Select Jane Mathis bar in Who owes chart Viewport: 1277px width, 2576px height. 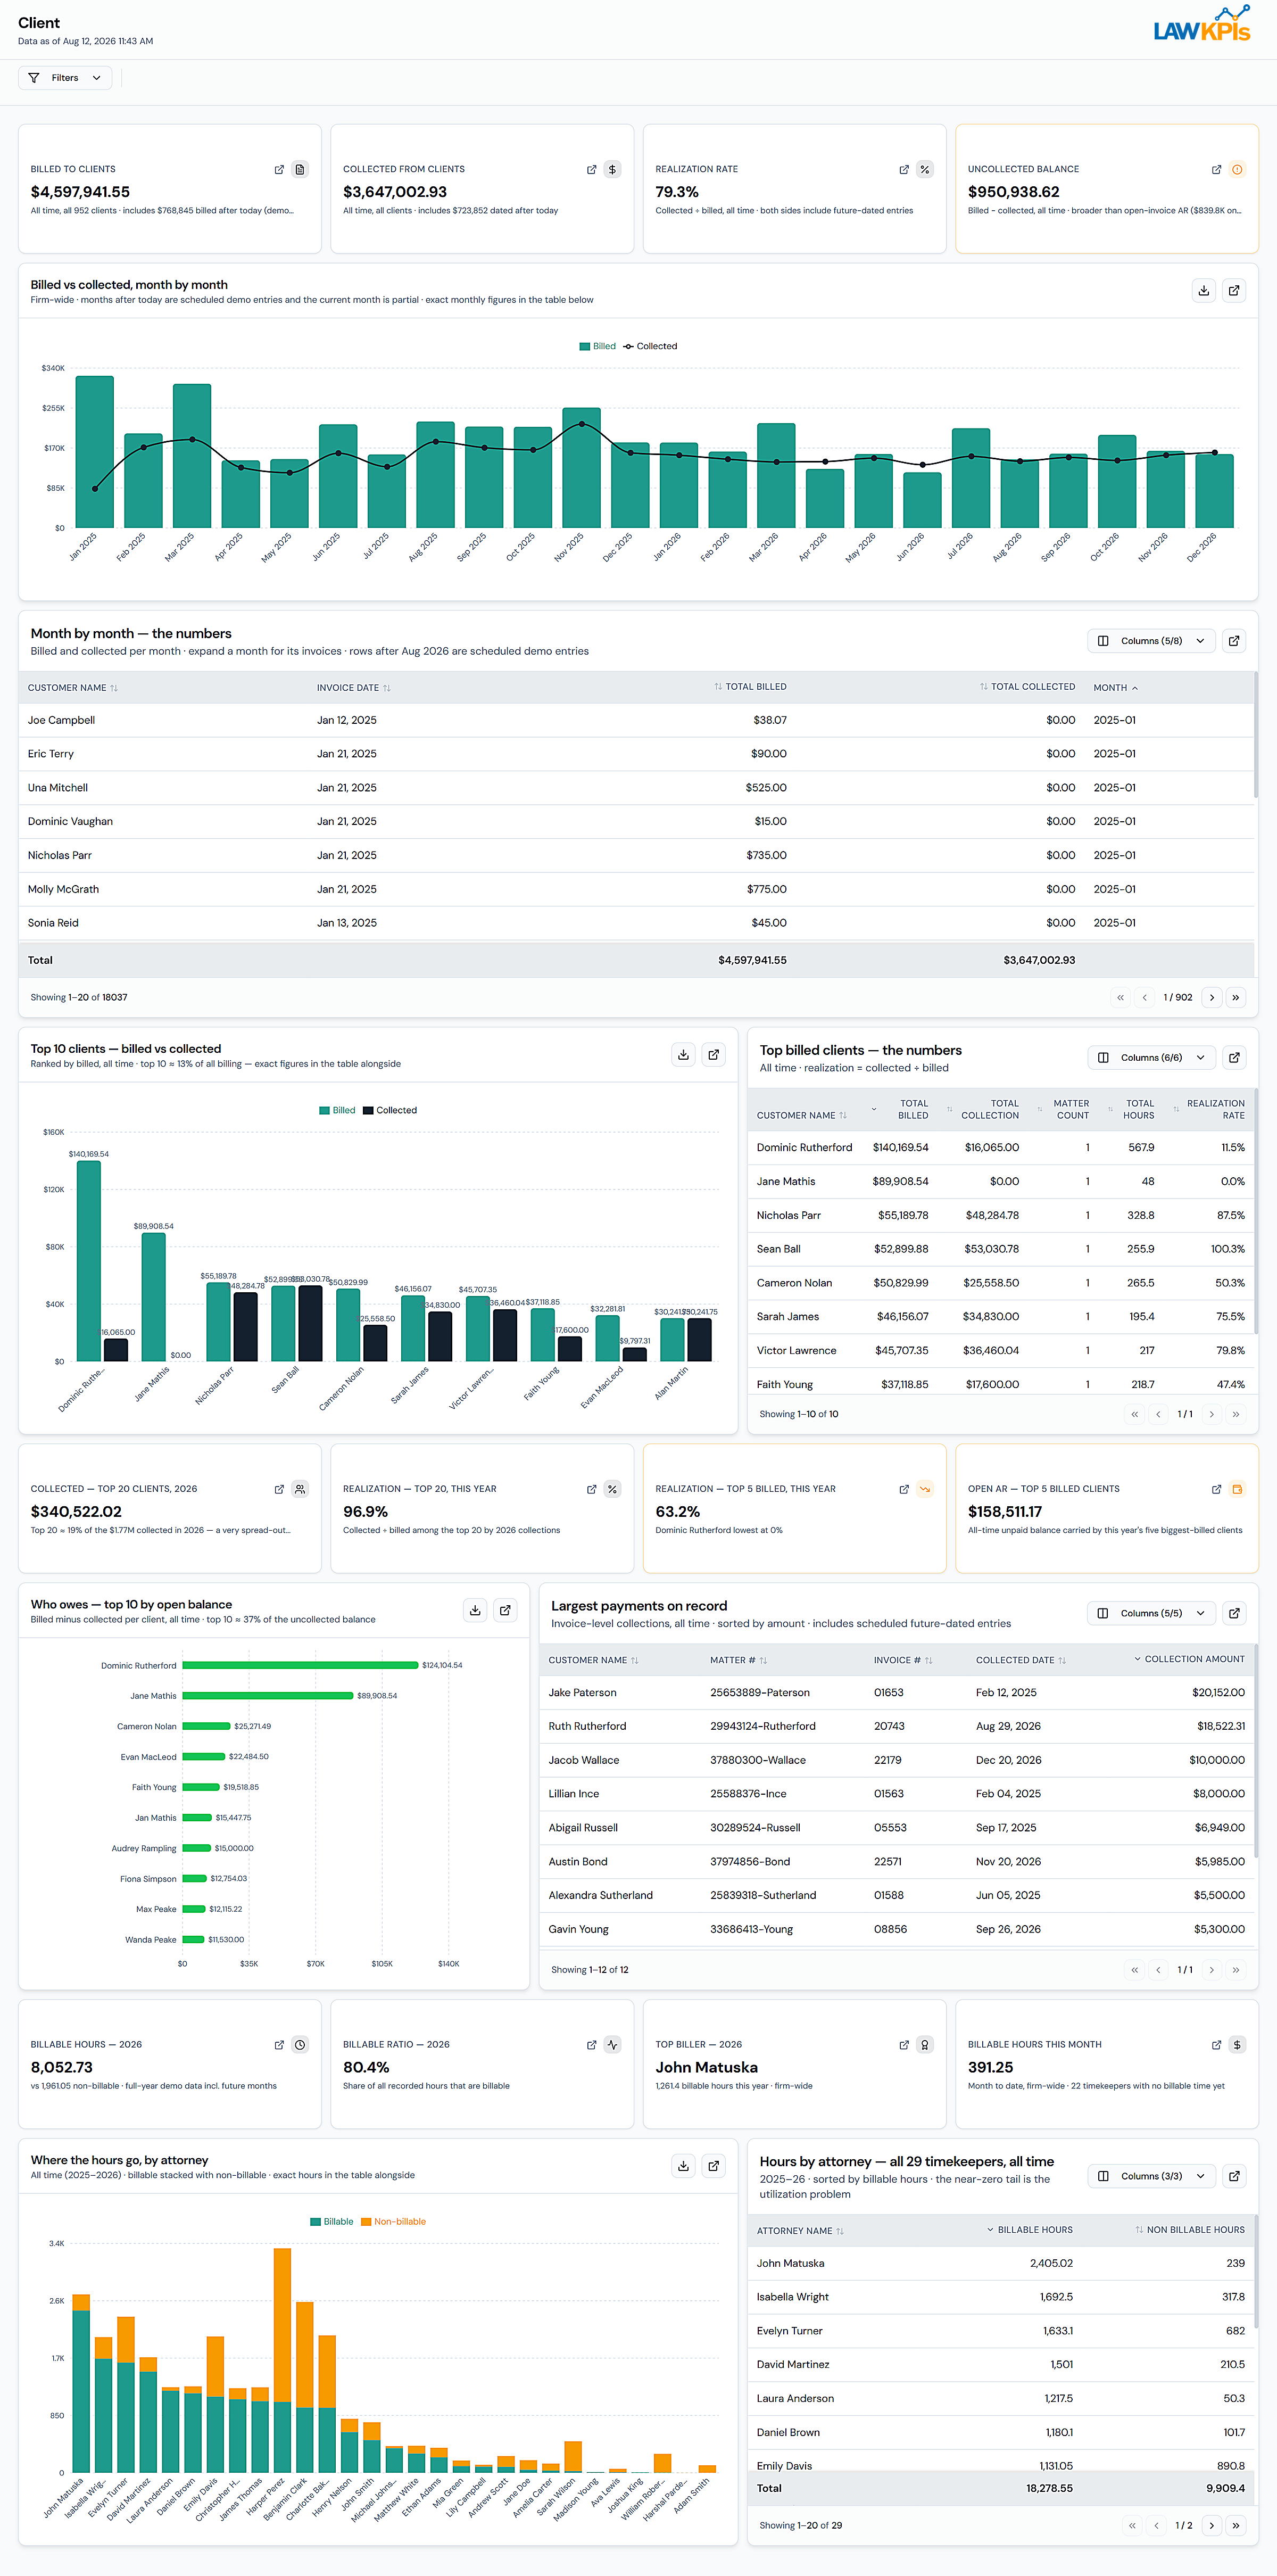[268, 1696]
